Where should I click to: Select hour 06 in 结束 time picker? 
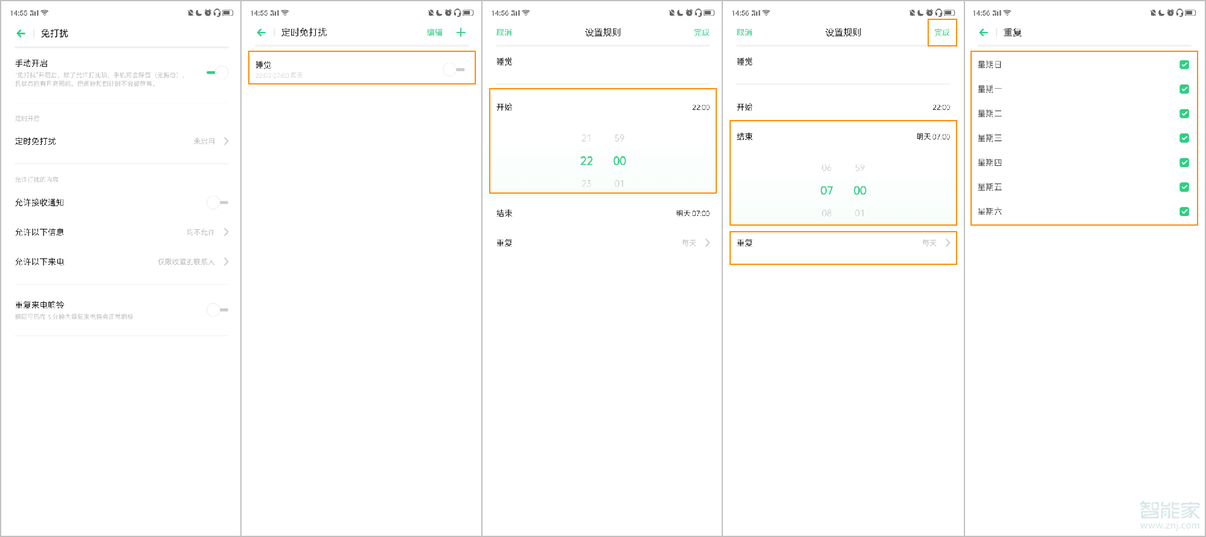827,168
